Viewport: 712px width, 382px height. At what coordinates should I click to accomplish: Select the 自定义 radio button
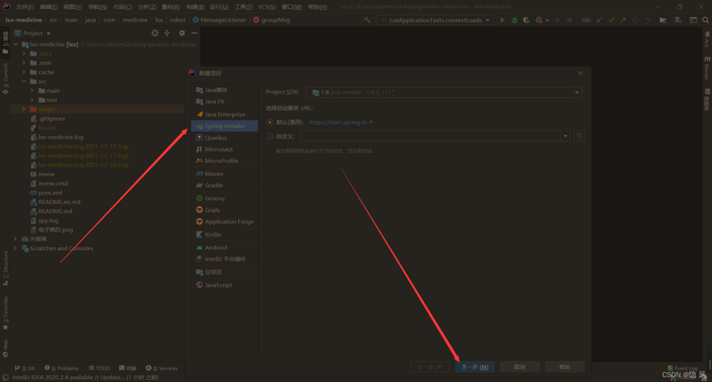point(270,136)
